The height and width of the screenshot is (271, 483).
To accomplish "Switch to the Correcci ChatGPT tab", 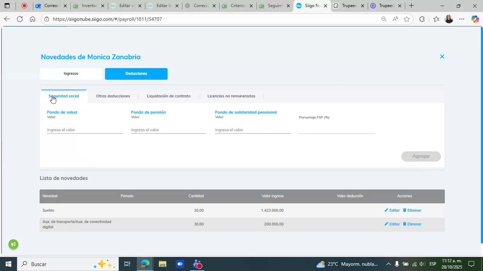I will (200, 6).
